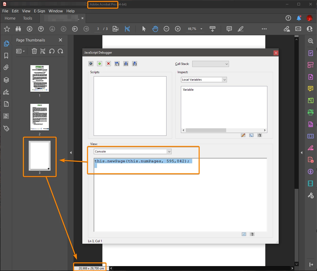The image size is (317, 271).
Task: Click the 'Ln 3, Col 1' status text
Action: pos(95,241)
